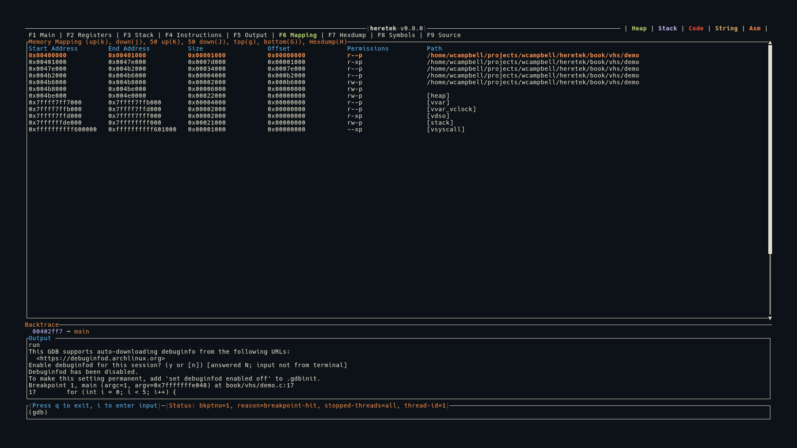Click the Size column header

tap(196, 49)
